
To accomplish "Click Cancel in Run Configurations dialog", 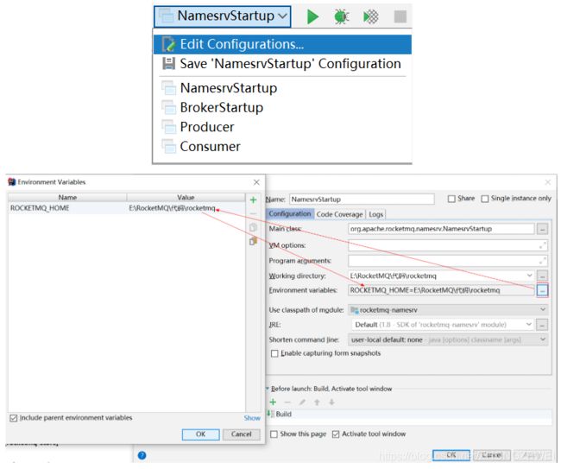I will tap(492, 455).
